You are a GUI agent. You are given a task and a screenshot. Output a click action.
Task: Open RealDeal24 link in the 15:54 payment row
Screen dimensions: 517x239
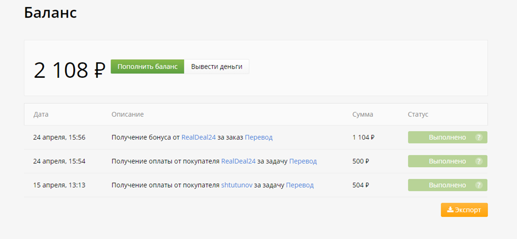click(238, 161)
